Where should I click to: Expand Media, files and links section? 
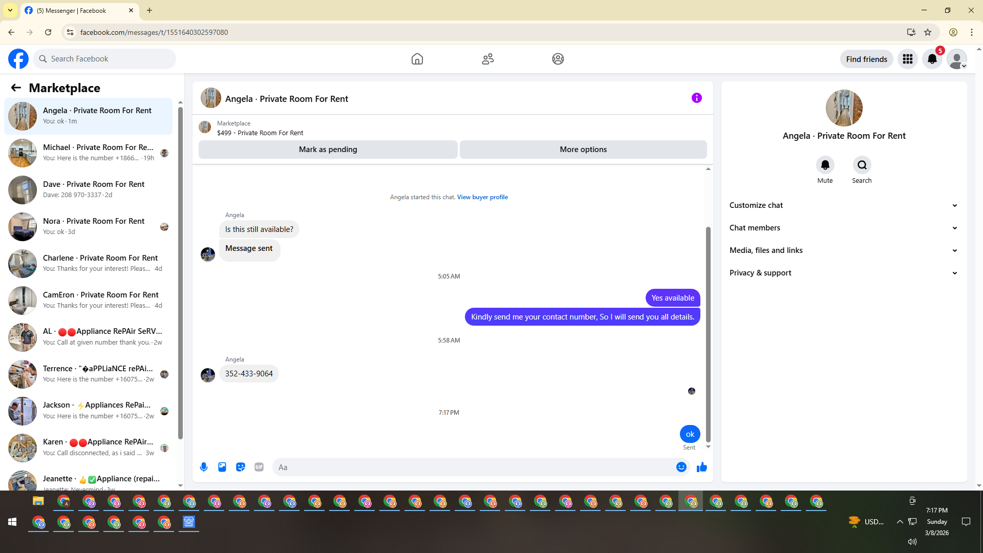pyautogui.click(x=843, y=250)
